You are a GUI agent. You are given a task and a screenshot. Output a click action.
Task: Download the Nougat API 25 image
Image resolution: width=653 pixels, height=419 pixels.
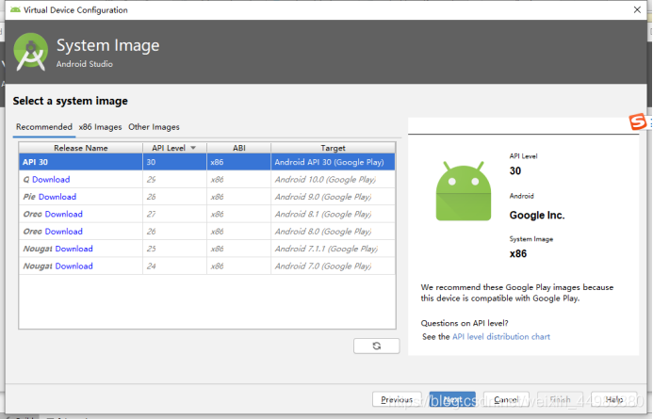pyautogui.click(x=73, y=249)
